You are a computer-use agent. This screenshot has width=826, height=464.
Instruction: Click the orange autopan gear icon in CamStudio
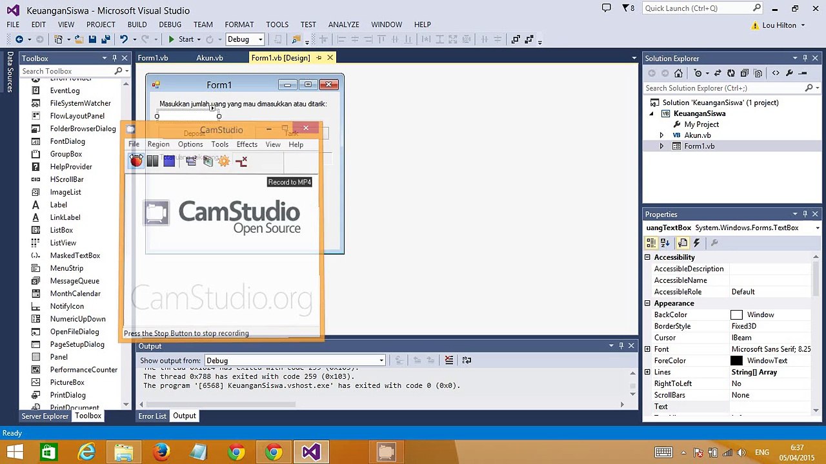(x=224, y=161)
